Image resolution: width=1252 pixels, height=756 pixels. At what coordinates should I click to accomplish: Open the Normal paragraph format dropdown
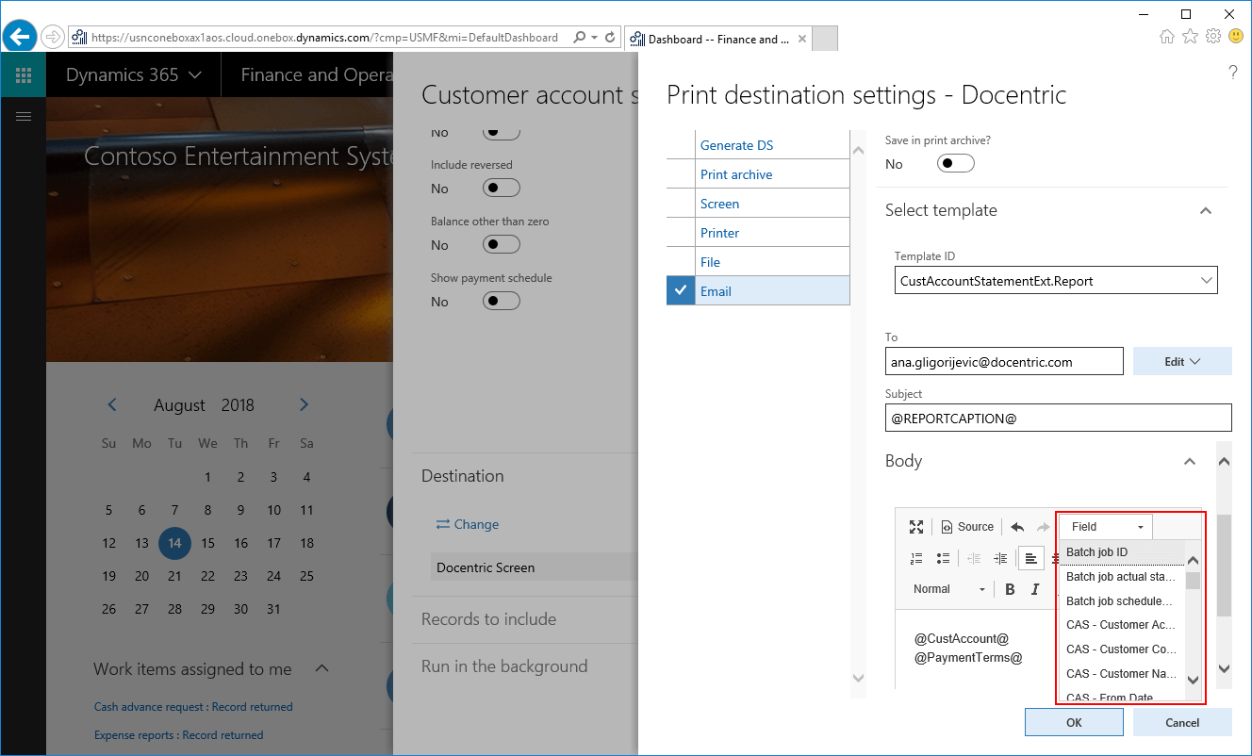pyautogui.click(x=948, y=589)
